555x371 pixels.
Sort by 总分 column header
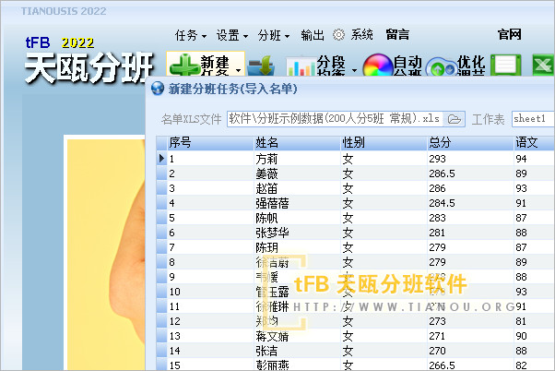point(470,143)
